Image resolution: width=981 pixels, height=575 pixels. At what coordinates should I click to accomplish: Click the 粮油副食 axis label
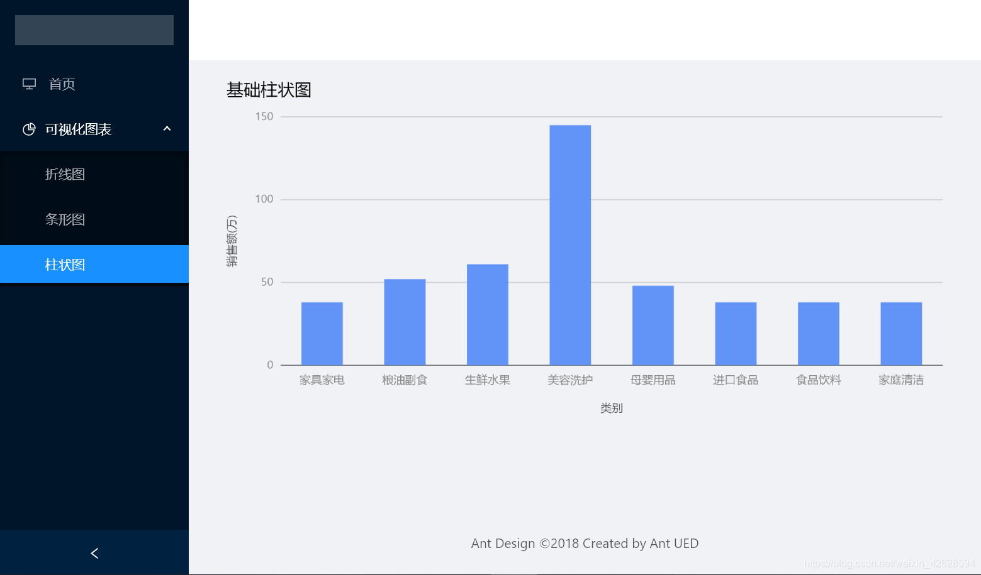pyautogui.click(x=405, y=380)
